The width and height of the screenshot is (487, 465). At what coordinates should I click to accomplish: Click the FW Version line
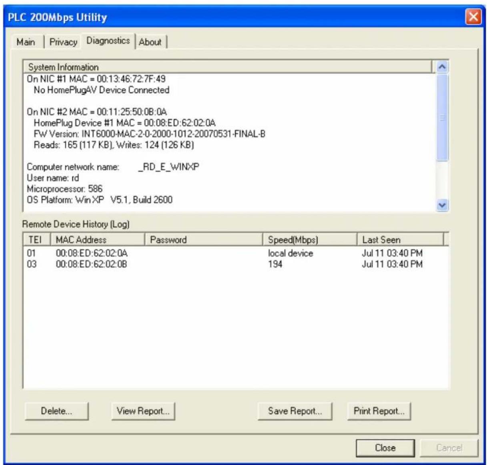(150, 134)
